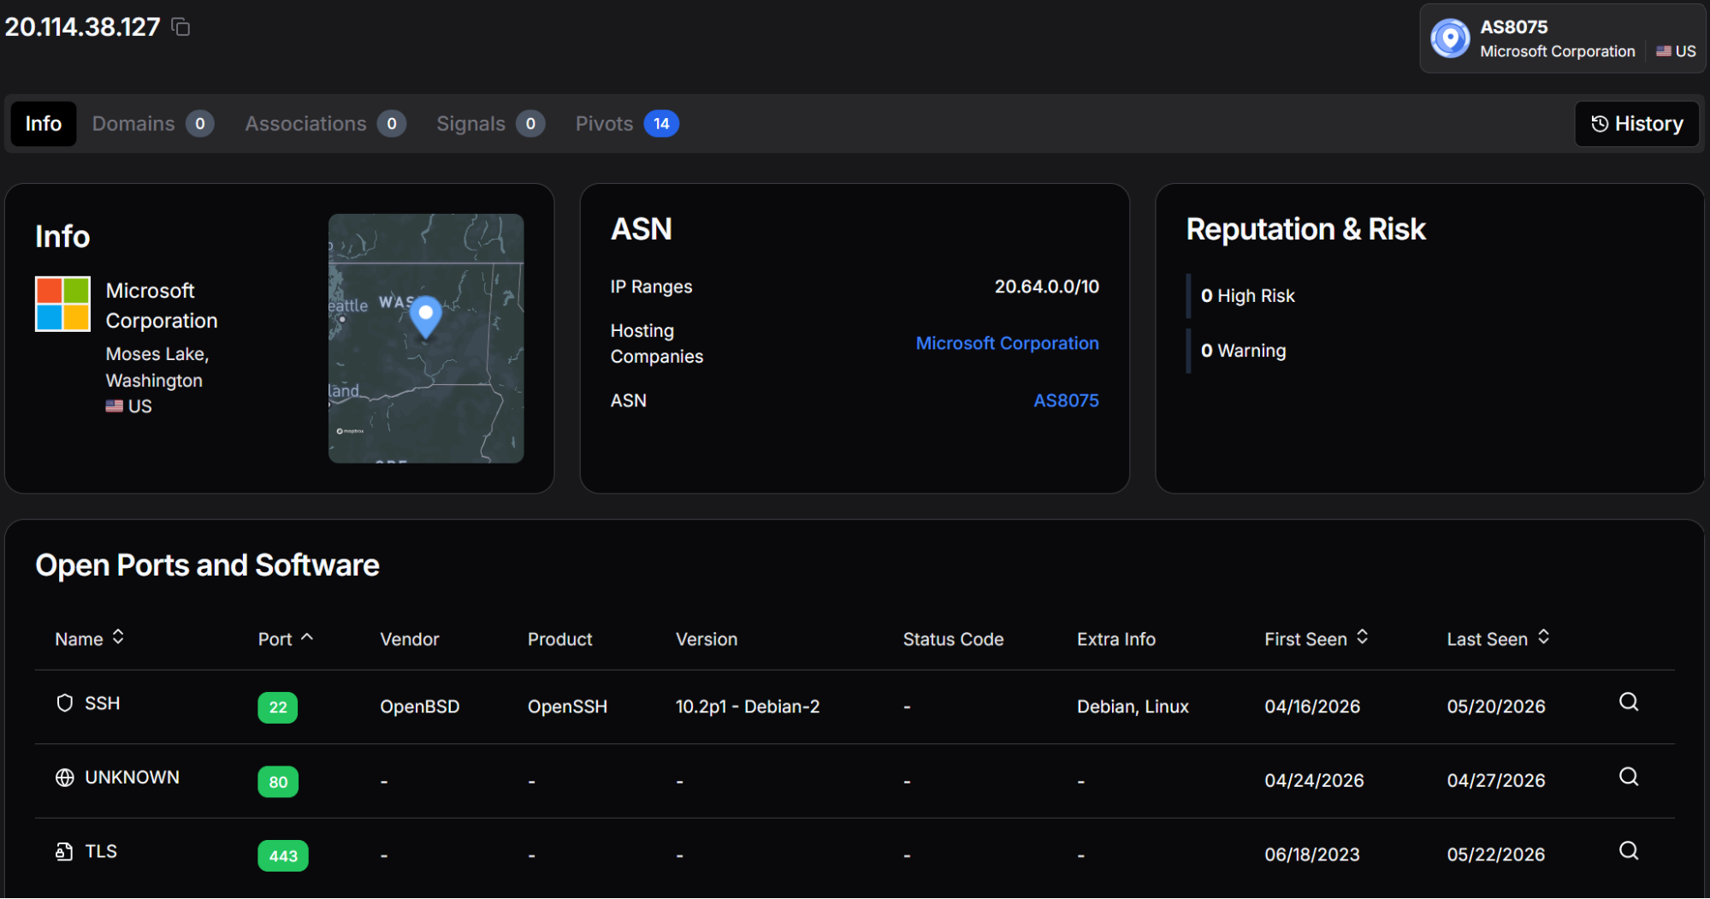The image size is (1710, 899).
Task: Open the Signals tab
Action: coord(490,124)
